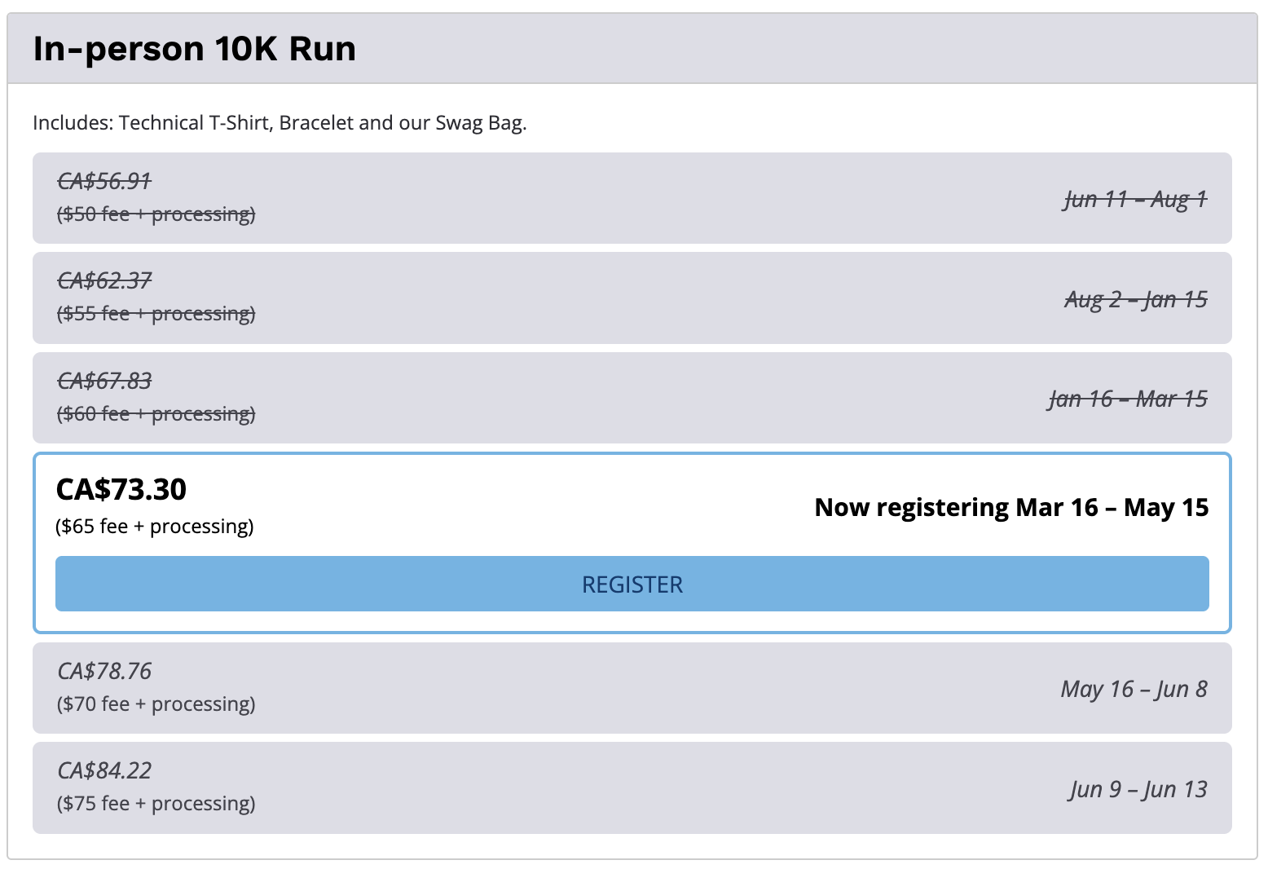Select the expired CA$62.37 price

[104, 281]
